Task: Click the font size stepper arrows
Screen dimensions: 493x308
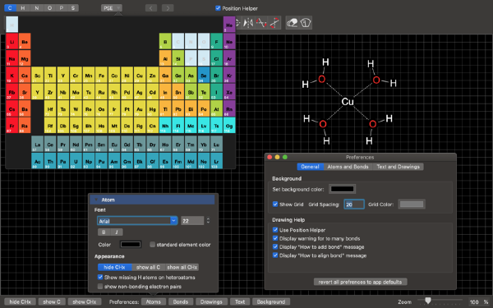Action: [x=208, y=221]
